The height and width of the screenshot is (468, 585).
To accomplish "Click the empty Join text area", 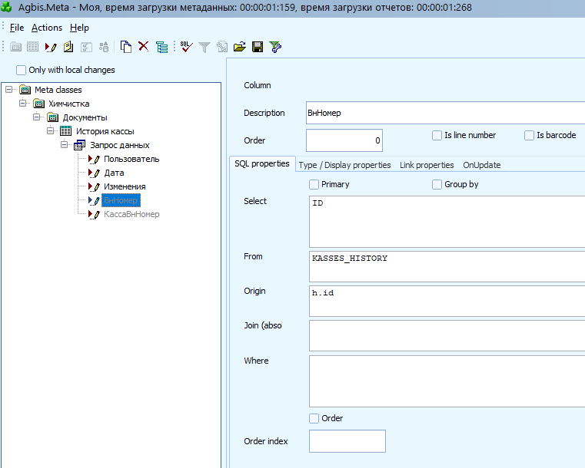I will (447, 335).
